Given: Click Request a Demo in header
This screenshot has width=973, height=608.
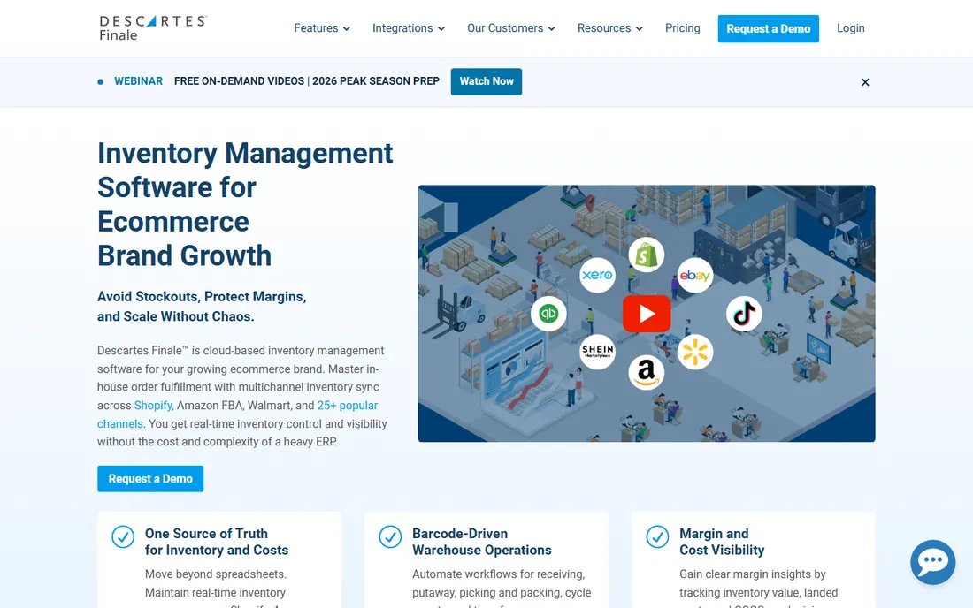Looking at the screenshot, I should pos(768,28).
